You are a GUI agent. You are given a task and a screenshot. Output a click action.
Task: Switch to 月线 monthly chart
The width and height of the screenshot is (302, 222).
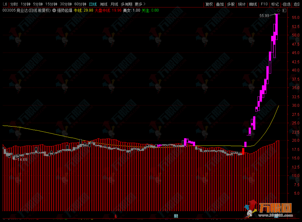(114, 4)
